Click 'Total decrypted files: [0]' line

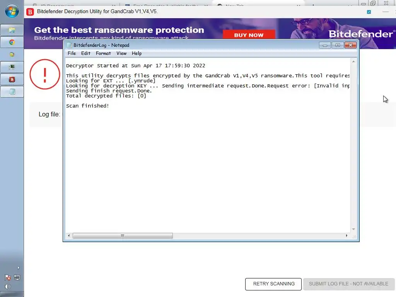[x=106, y=96]
